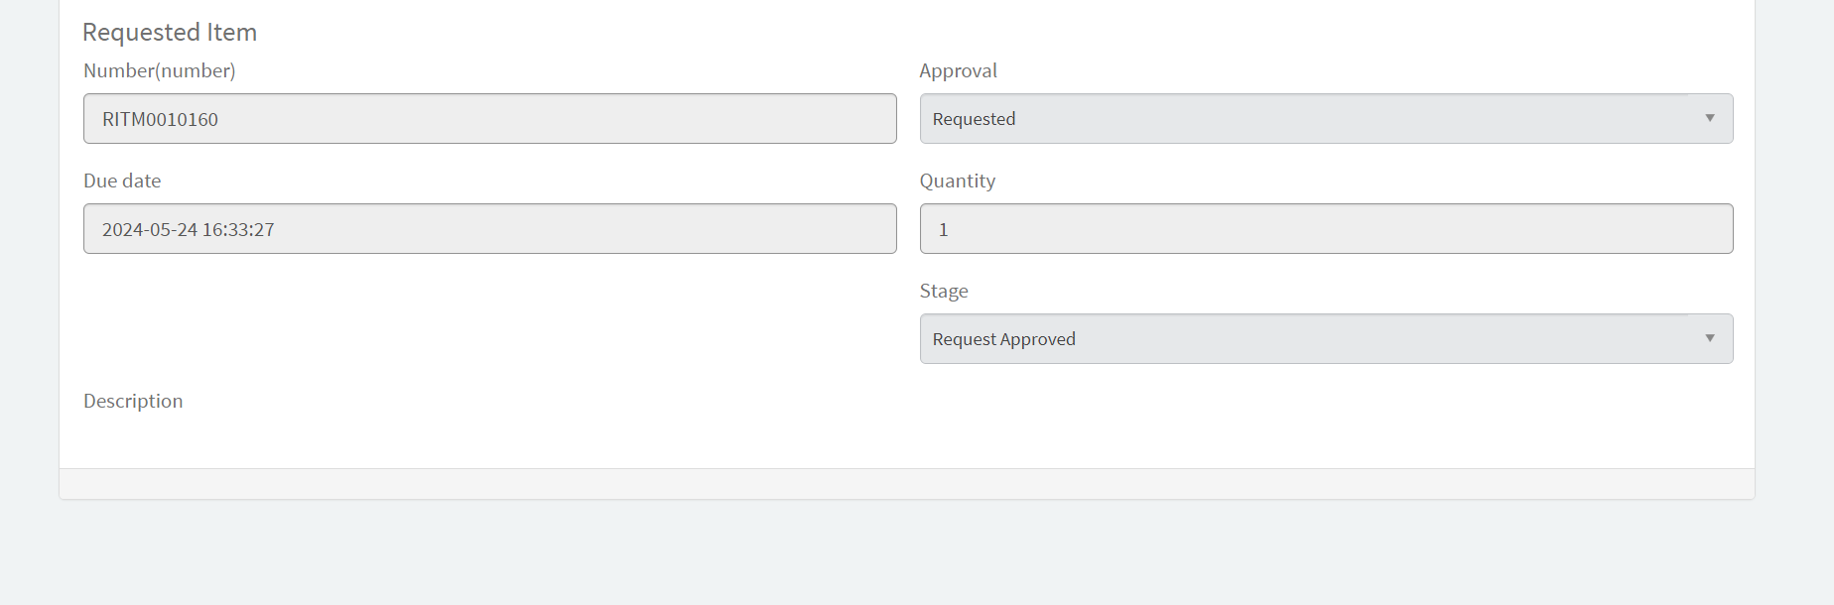
Task: Click the Approval dropdown arrow
Action: click(1709, 118)
